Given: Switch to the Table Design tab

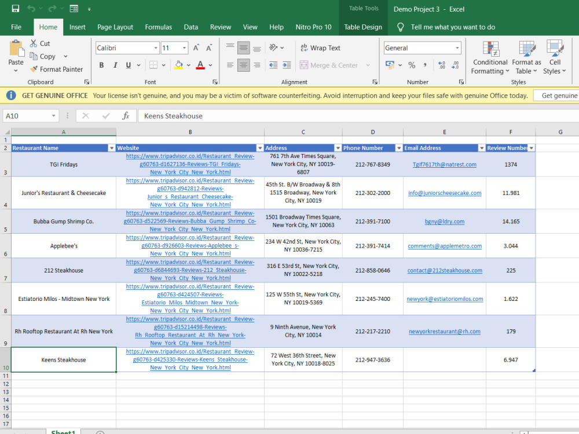Looking at the screenshot, I should [363, 27].
